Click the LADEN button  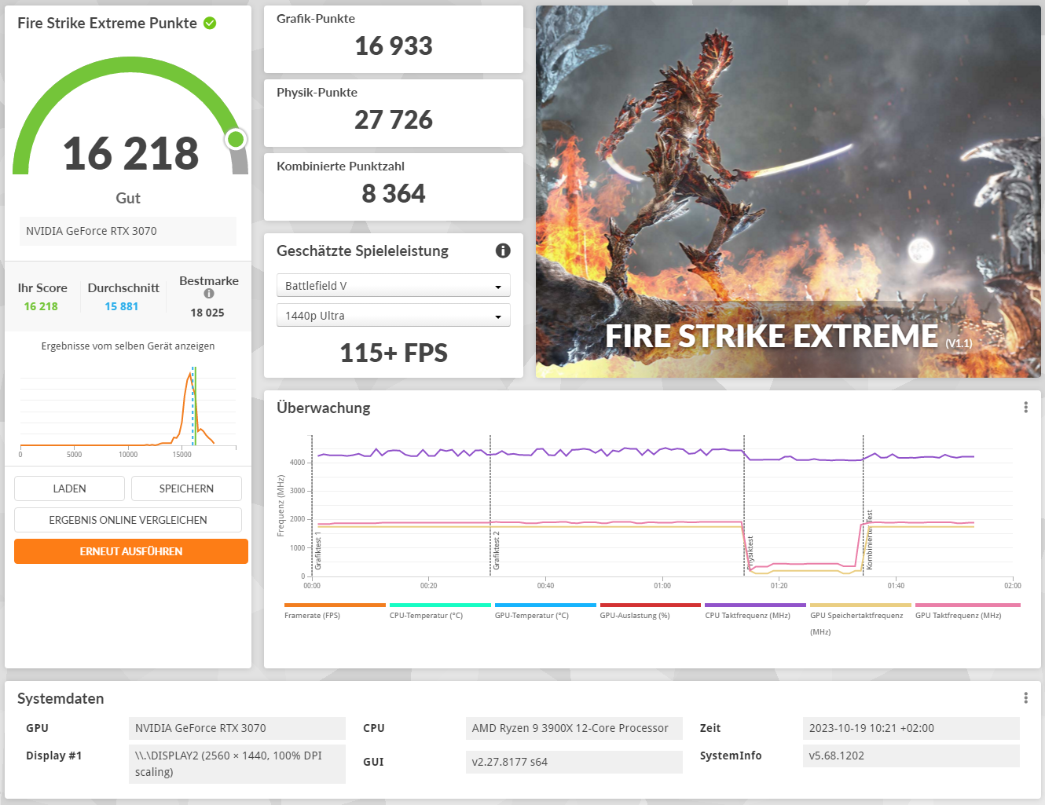point(69,488)
